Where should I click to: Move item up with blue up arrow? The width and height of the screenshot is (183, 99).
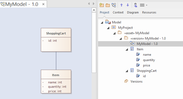coord(121,5)
